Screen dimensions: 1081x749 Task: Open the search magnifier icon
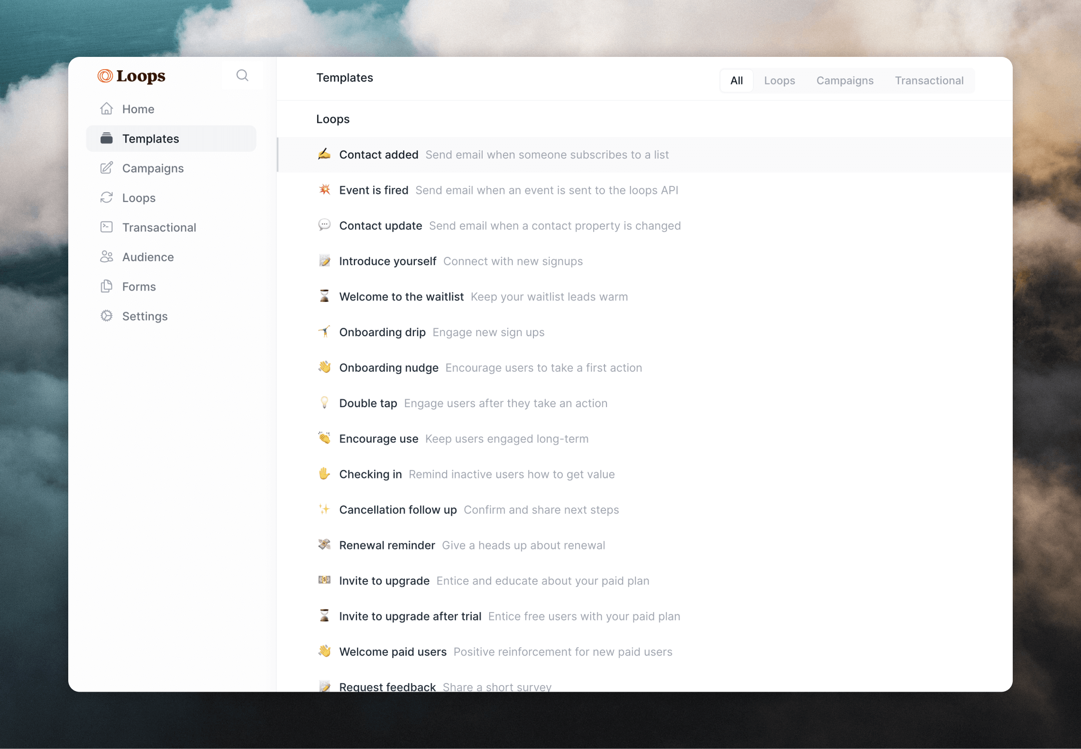(242, 75)
